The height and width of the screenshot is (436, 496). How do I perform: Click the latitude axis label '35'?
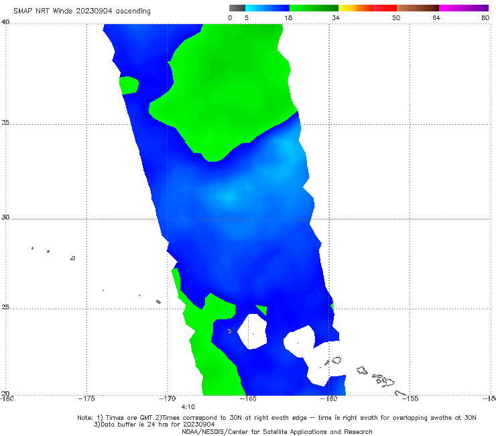coord(5,122)
